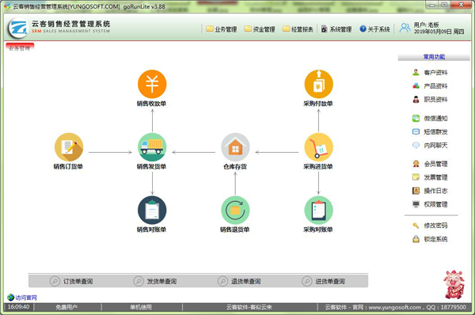Click the 销售对账单 label text
The image size is (475, 315).
pyautogui.click(x=151, y=230)
